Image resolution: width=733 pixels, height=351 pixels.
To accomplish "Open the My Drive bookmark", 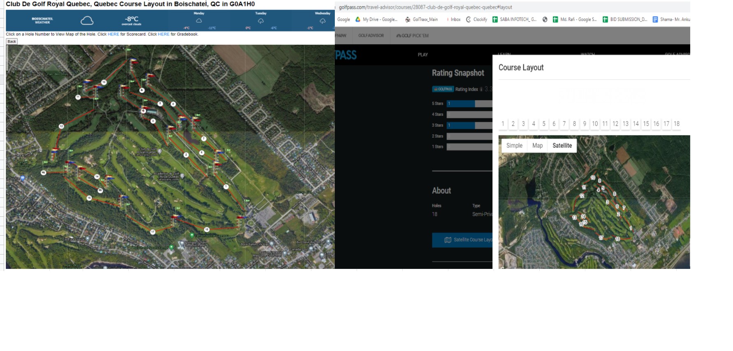I will 376,19.
